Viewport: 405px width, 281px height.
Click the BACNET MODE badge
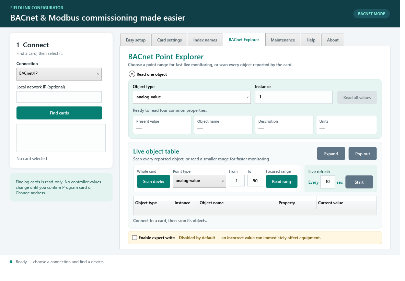tap(371, 14)
